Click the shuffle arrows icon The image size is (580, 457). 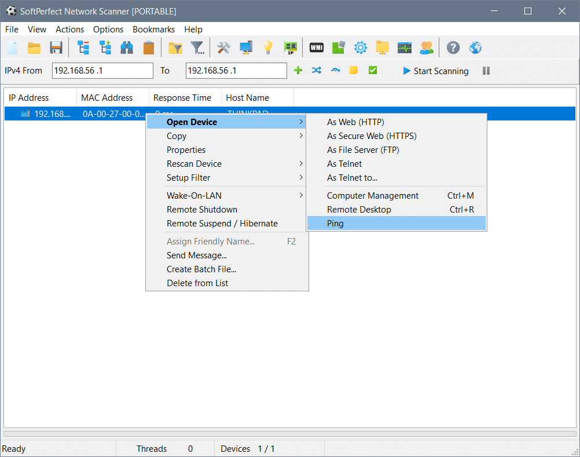(x=317, y=70)
